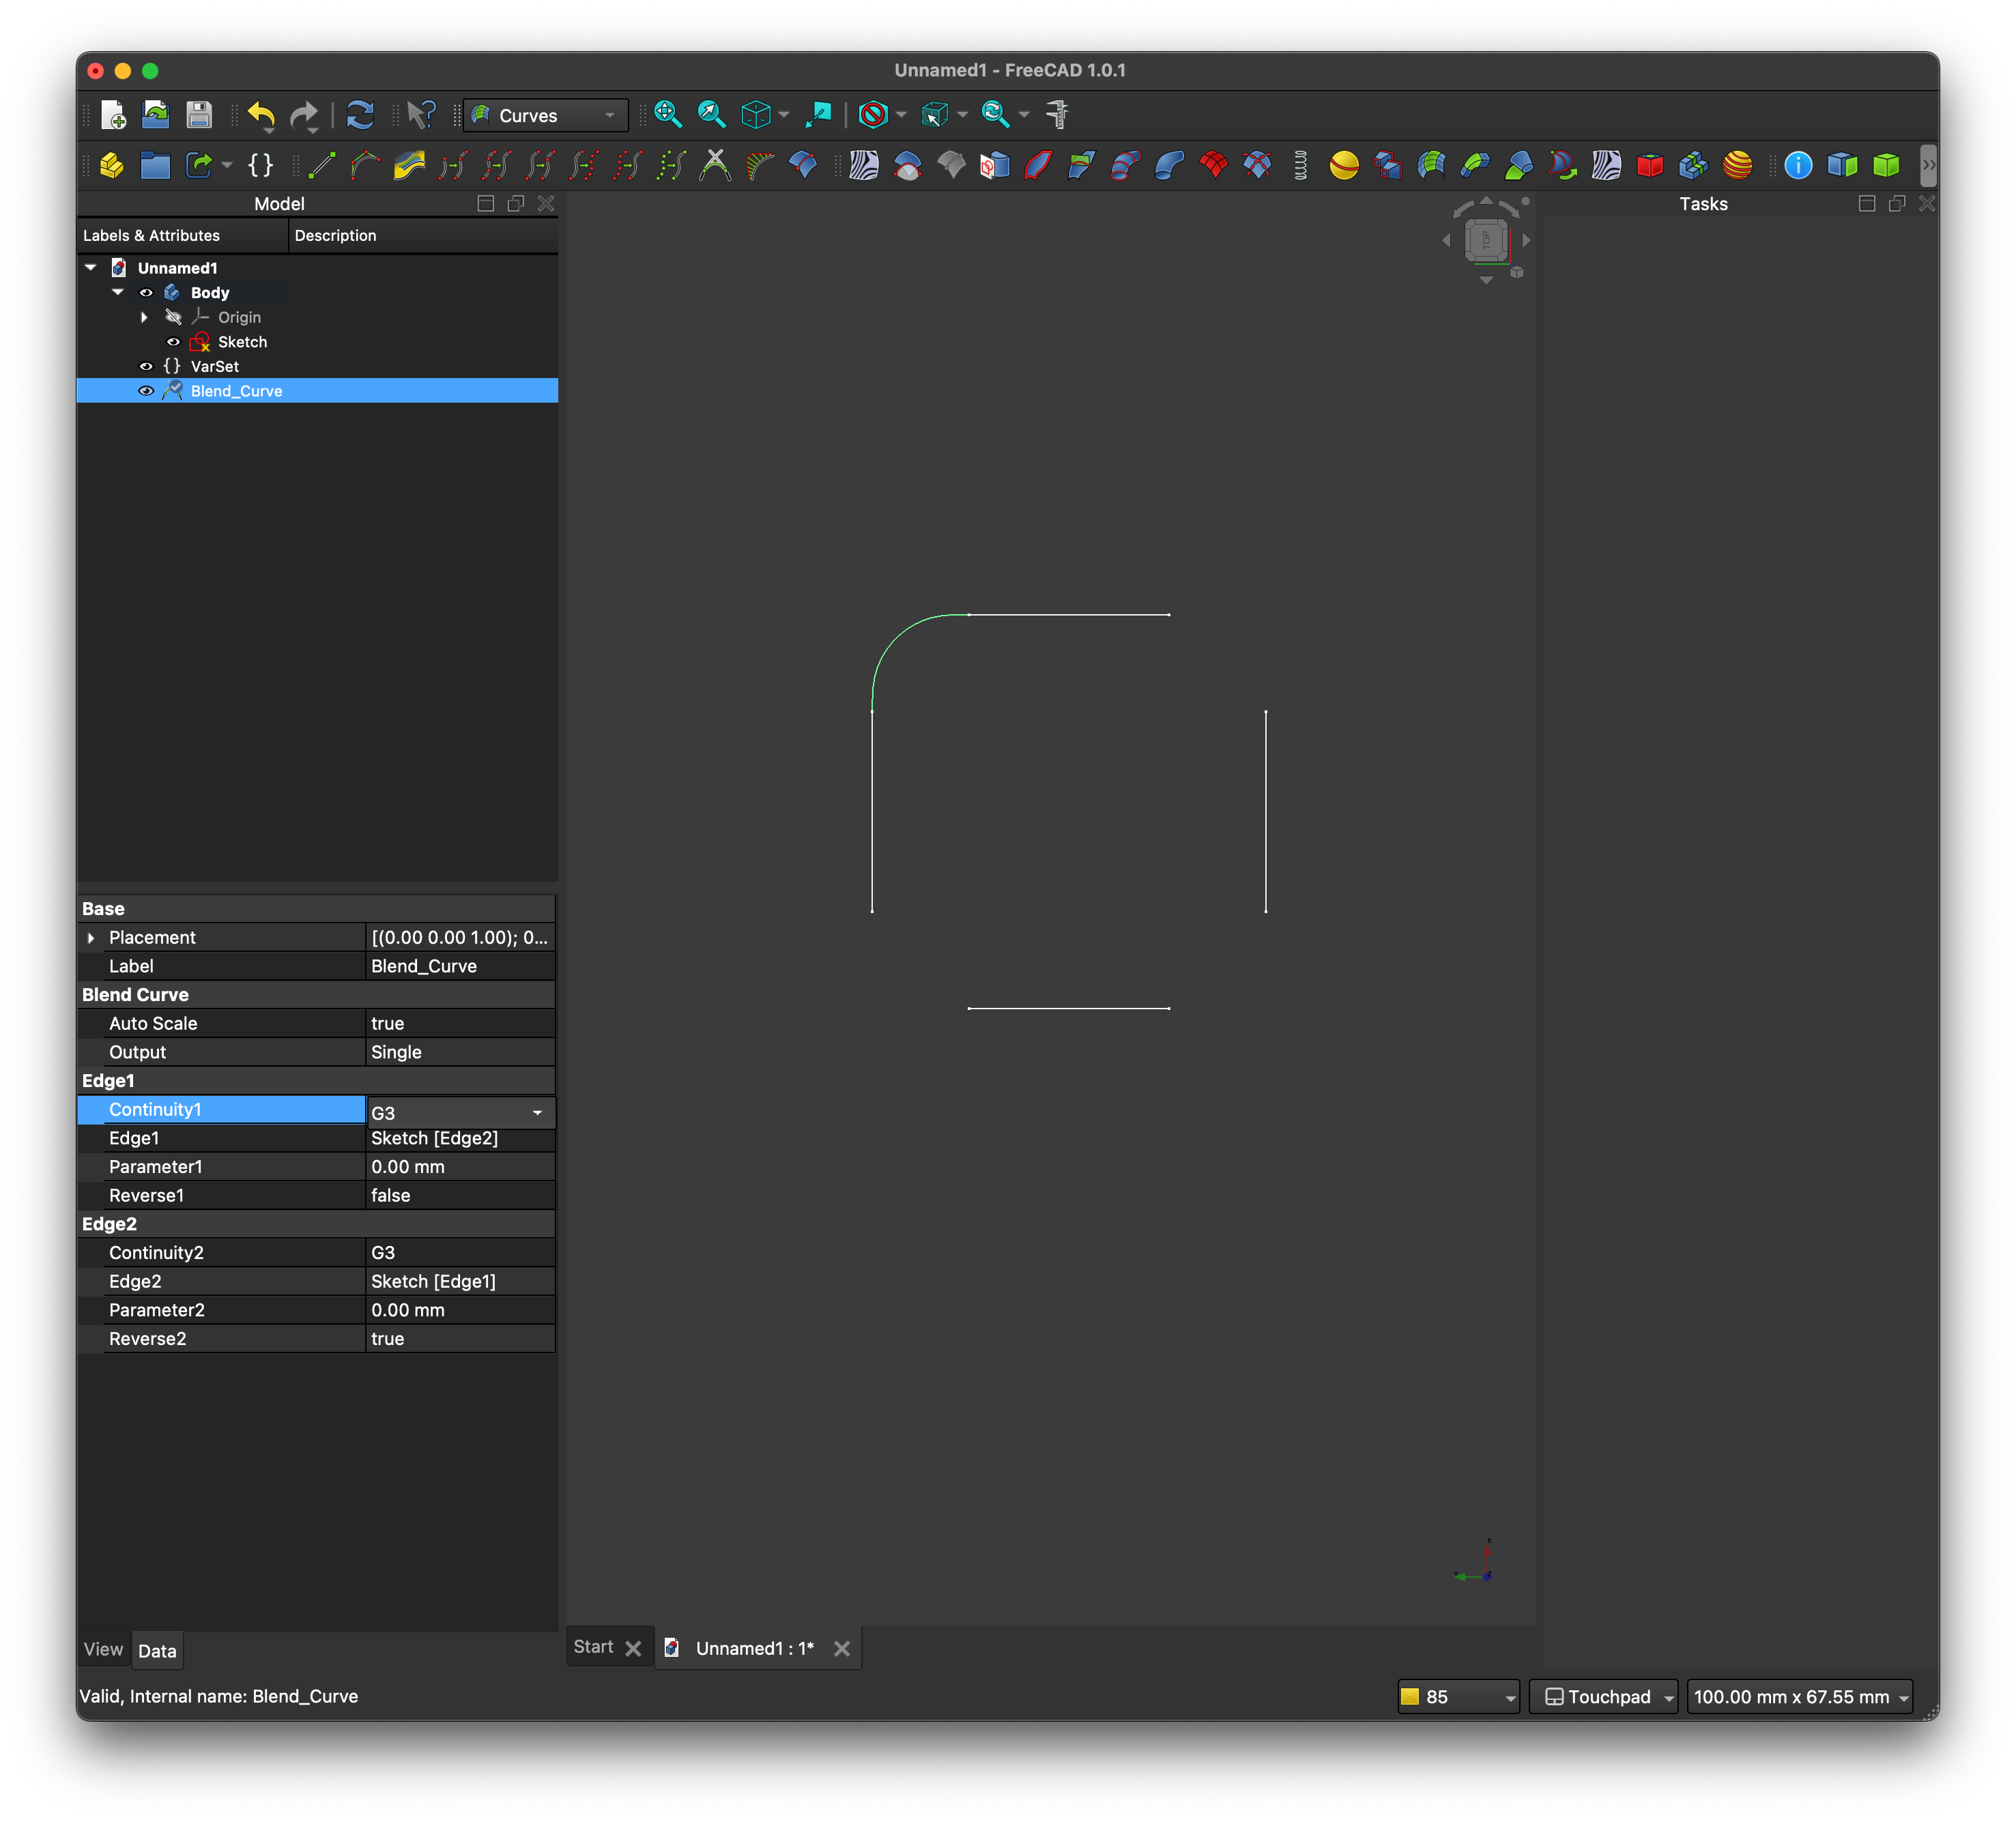Click the Labels & Attributes column header
This screenshot has width=2016, height=1822.
pyautogui.click(x=182, y=236)
